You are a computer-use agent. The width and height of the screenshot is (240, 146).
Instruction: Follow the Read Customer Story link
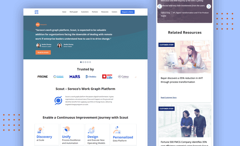click(168, 98)
